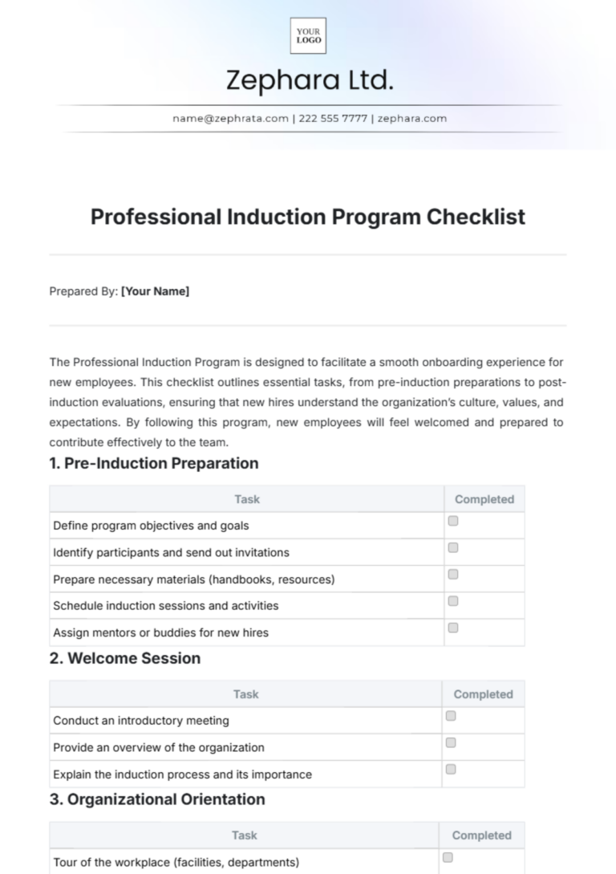Check Provide an overview of the organization
Screen dimensions: 616x874
pyautogui.click(x=451, y=742)
